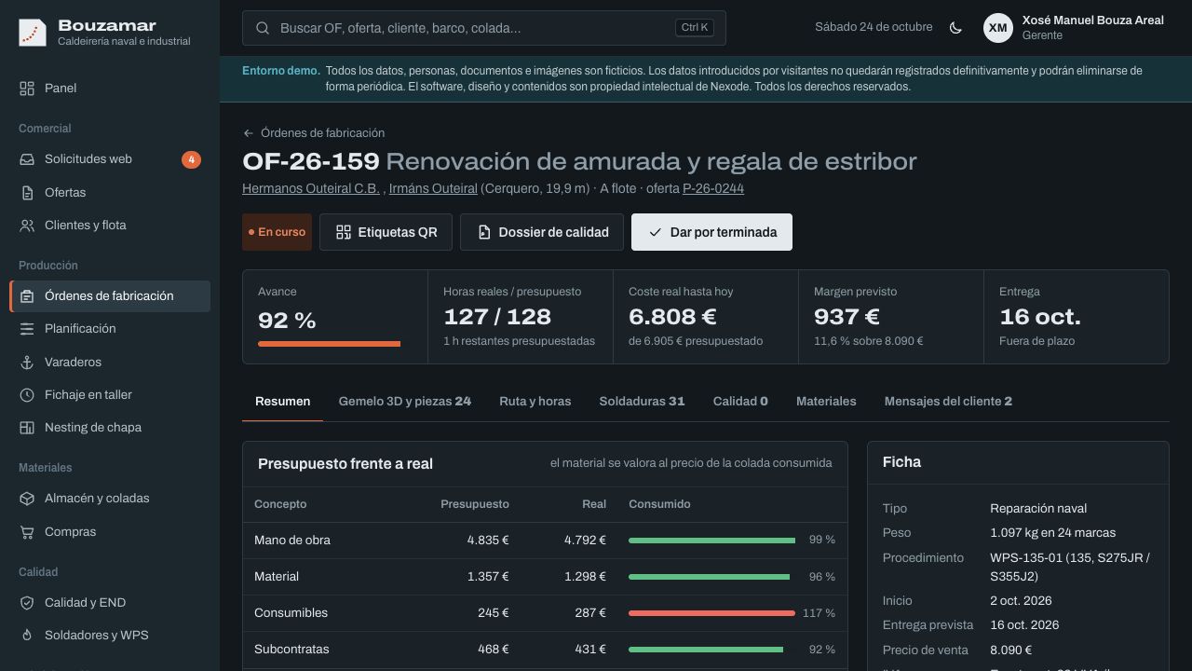The width and height of the screenshot is (1192, 671).
Task: Click the En curso status badge
Action: coord(277,232)
